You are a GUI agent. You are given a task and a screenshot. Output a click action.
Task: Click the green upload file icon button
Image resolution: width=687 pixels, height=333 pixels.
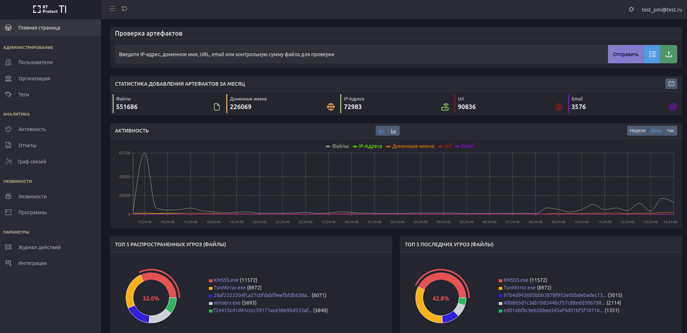[669, 54]
